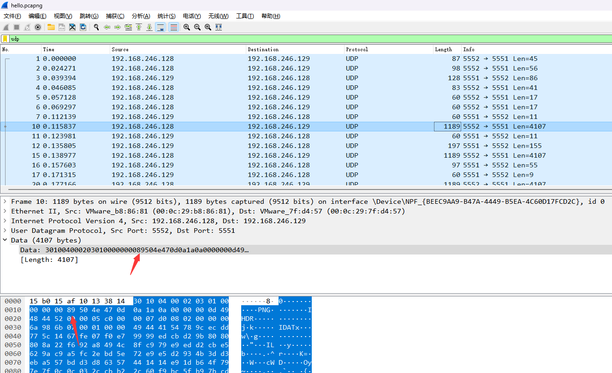This screenshot has width=612, height=373.
Task: Select packet 5 at time 0.057128
Action: (306, 97)
